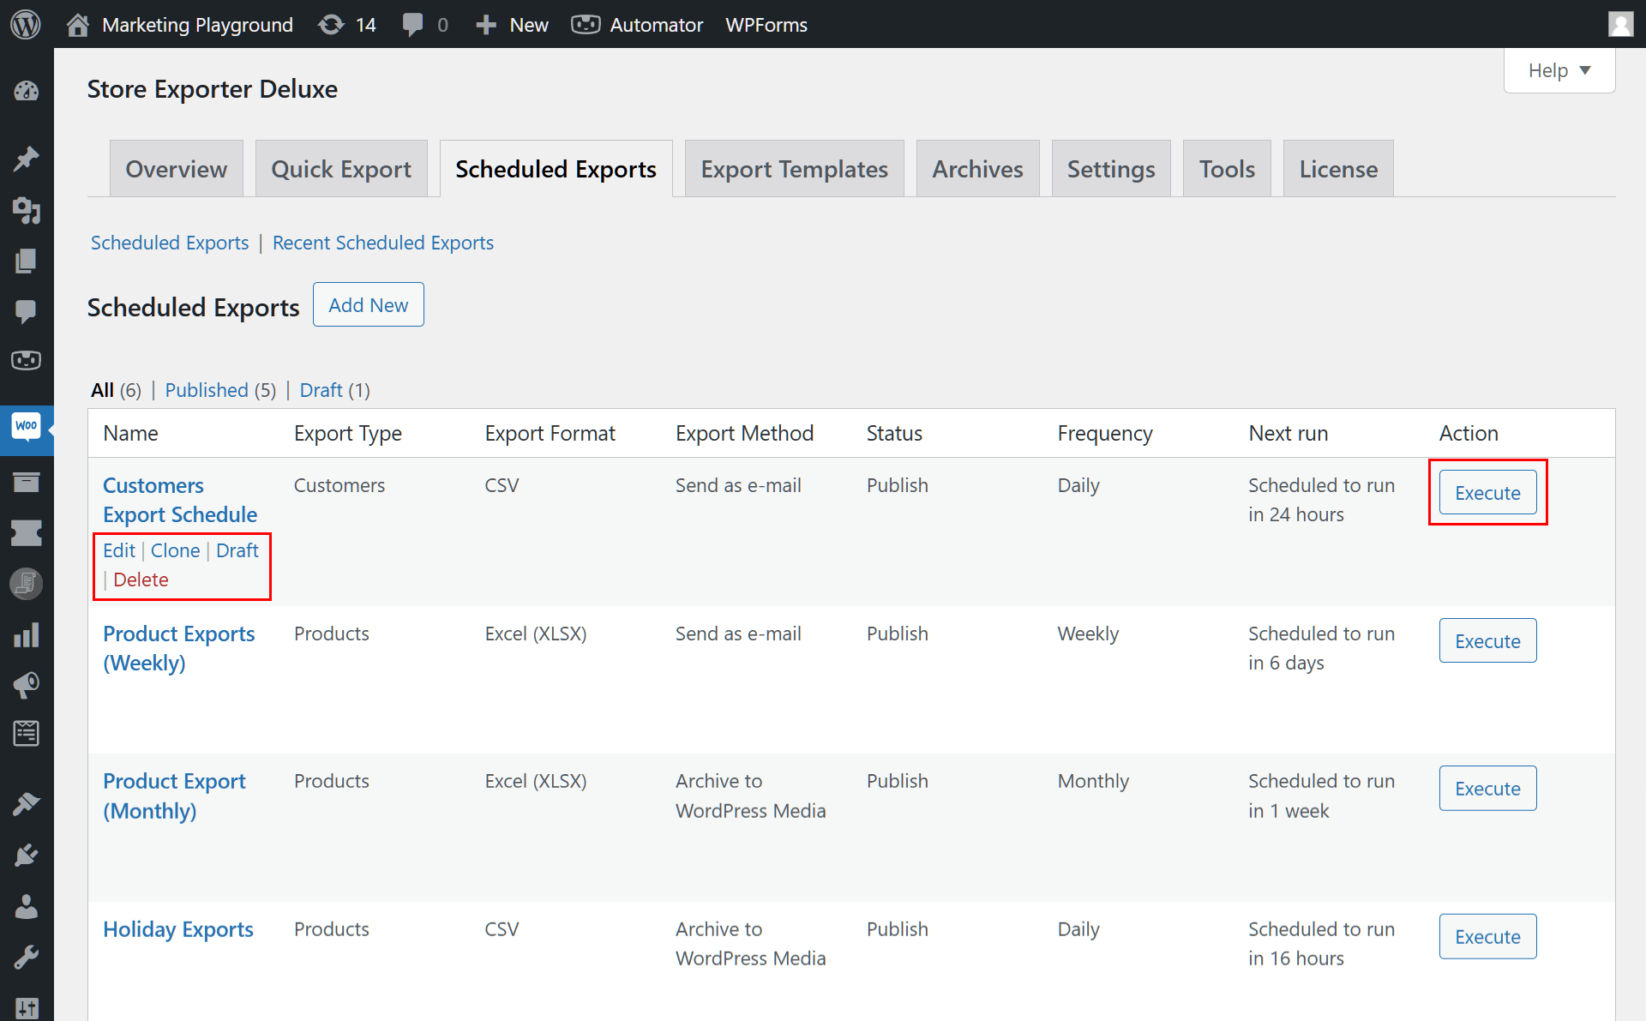The image size is (1646, 1021).
Task: Click the Excel (XLSX) cell in the Weekly row
Action: coord(536,634)
